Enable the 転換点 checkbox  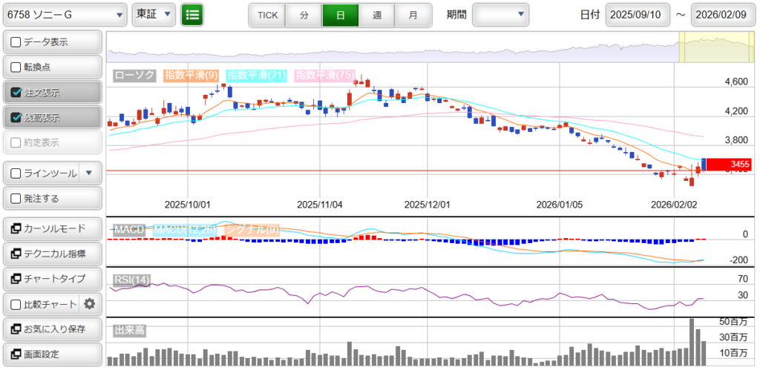(16, 67)
